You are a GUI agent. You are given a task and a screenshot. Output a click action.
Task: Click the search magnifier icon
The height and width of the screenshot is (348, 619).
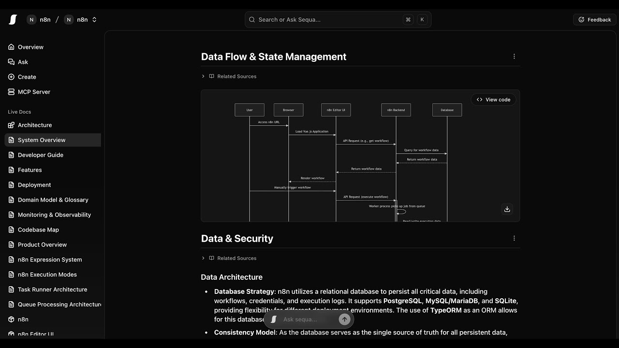252,20
